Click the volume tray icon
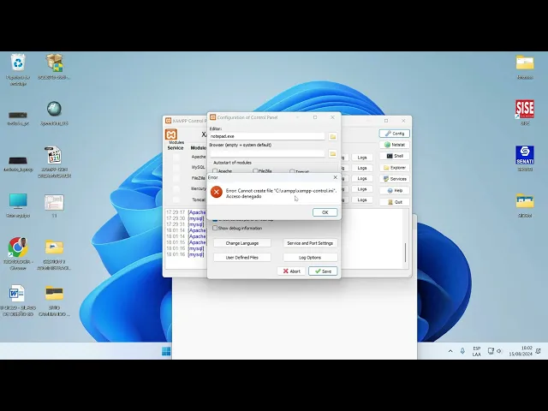The height and width of the screenshot is (411, 548). pos(498,351)
